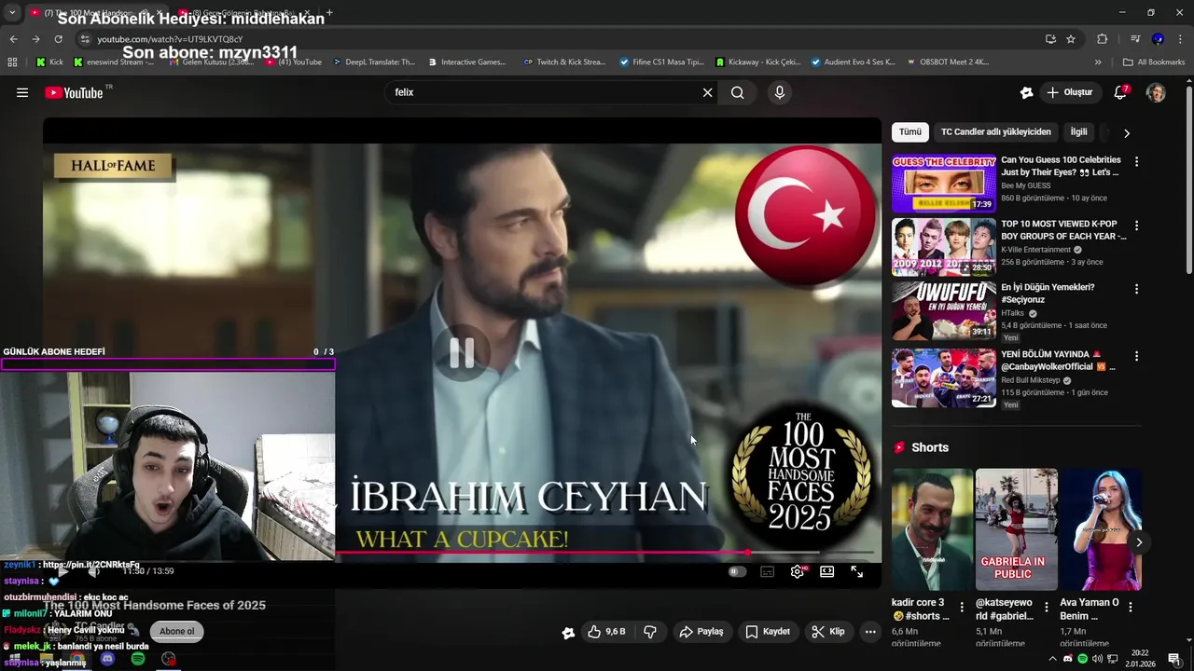The width and height of the screenshot is (1194, 671).
Task: Dislike the video
Action: [650, 631]
